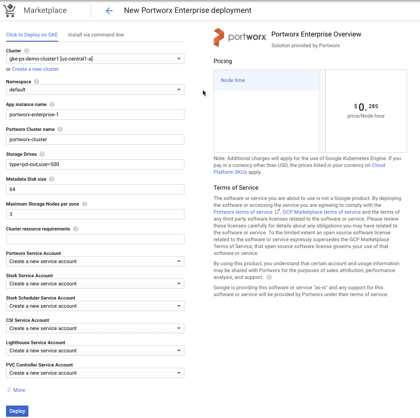Click help icon next to Namespace
Screen dimensions: 420x418
click(37, 82)
